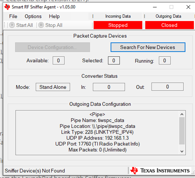This screenshot has width=195, height=178.
Task: Click the Stop All stop icon
Action: pos(41,25)
